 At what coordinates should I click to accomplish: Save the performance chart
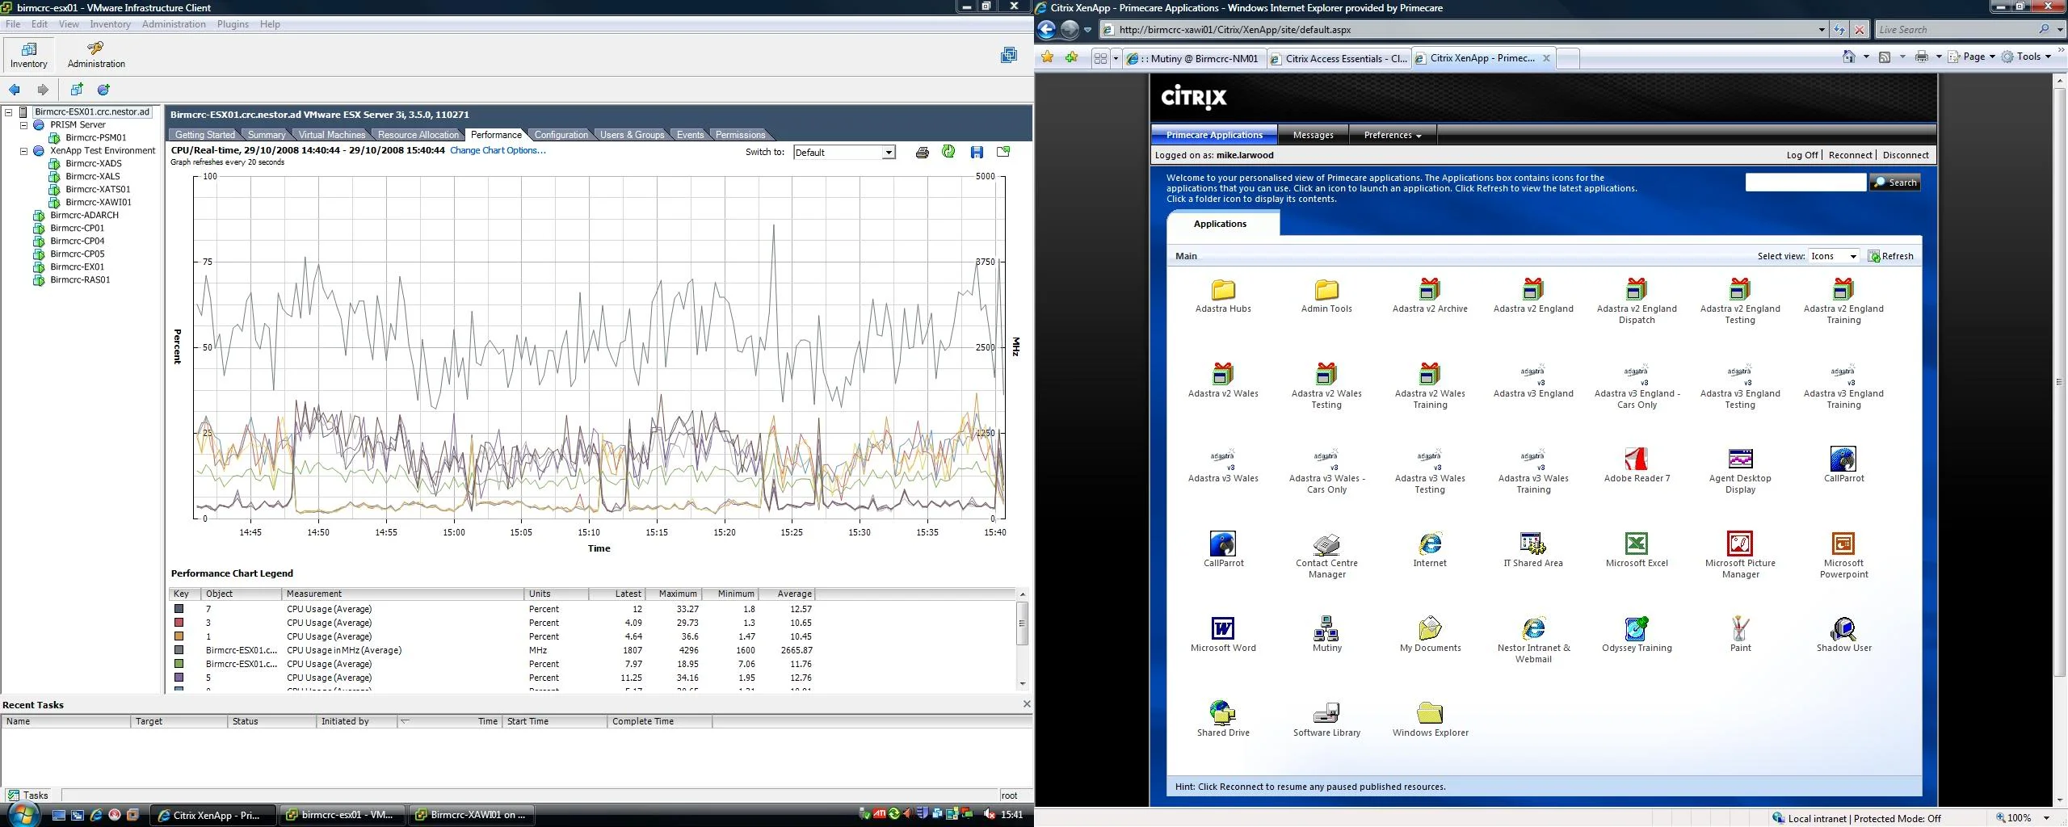coord(977,152)
